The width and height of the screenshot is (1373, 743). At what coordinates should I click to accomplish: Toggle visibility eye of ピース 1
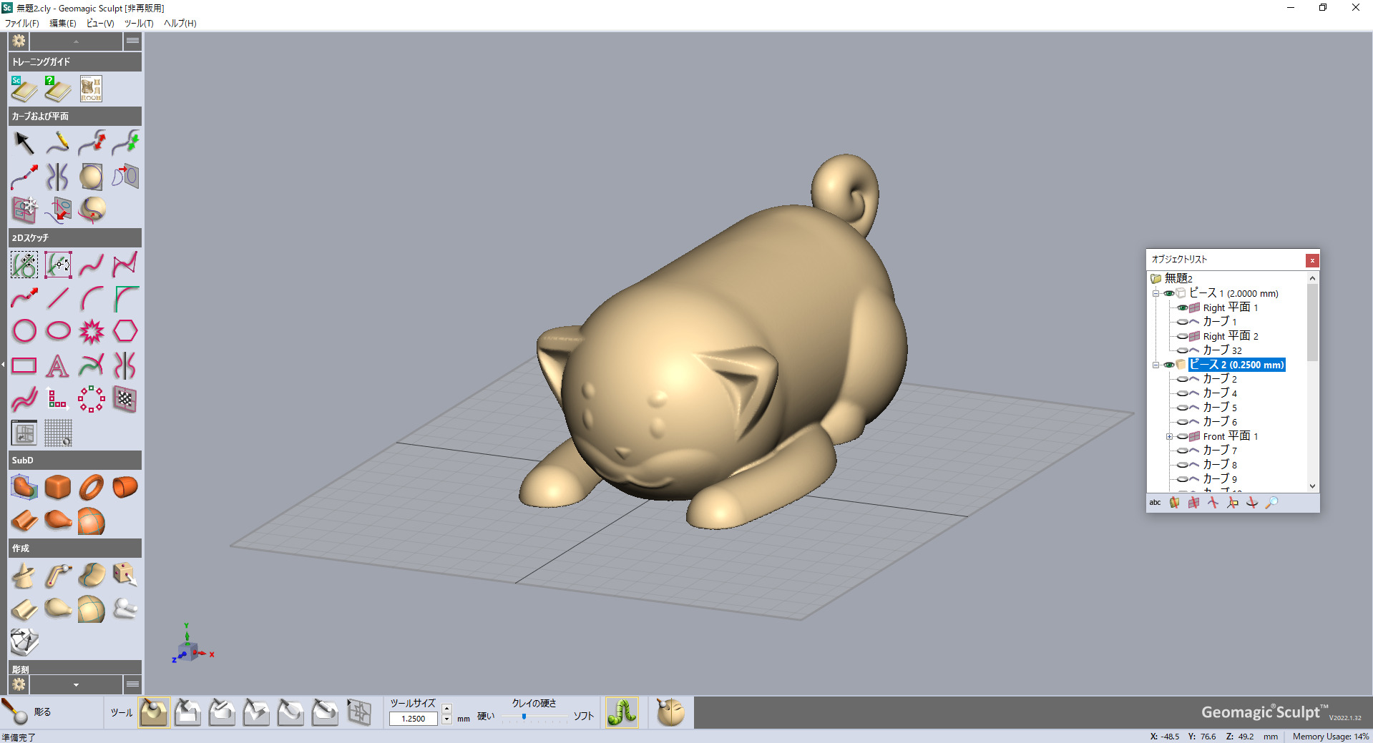pos(1169,293)
